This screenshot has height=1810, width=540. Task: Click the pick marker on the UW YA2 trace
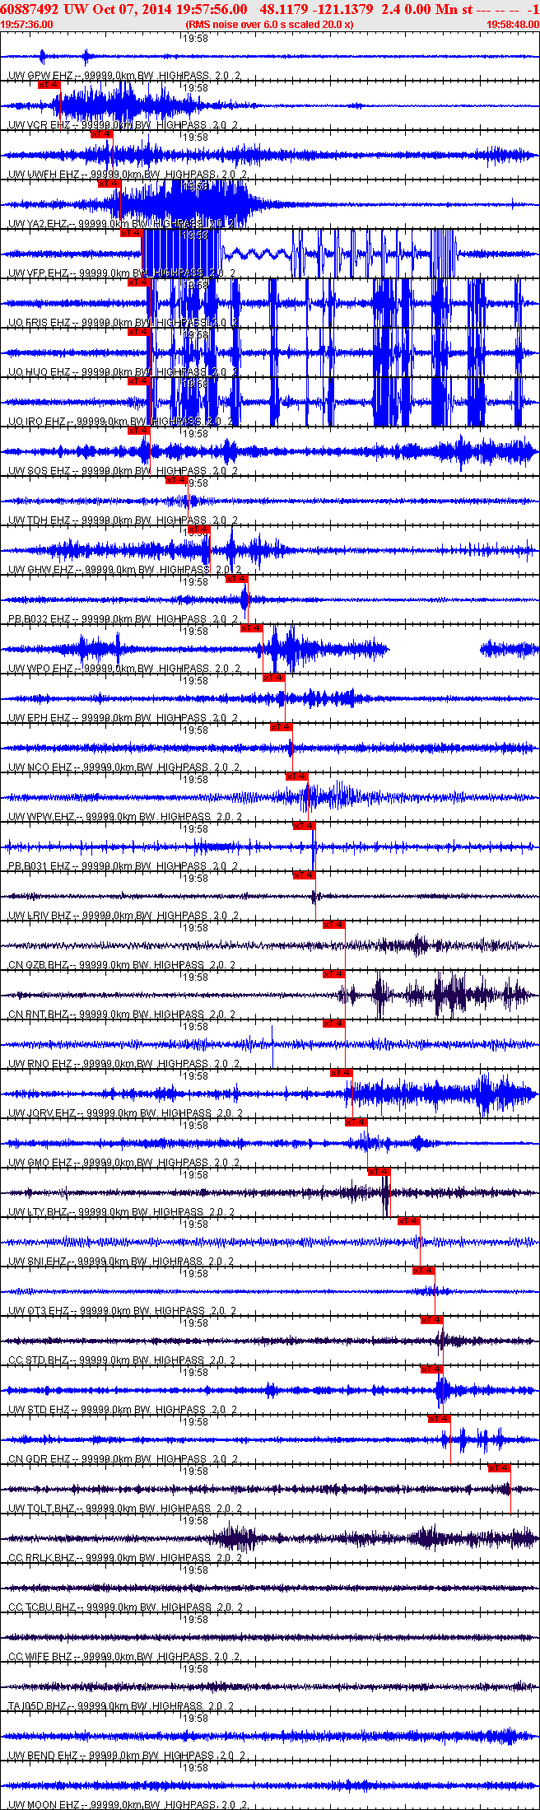[109, 184]
